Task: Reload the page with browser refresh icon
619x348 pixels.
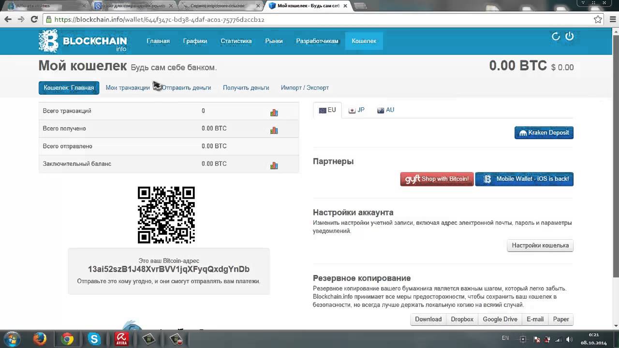Action: point(34,19)
